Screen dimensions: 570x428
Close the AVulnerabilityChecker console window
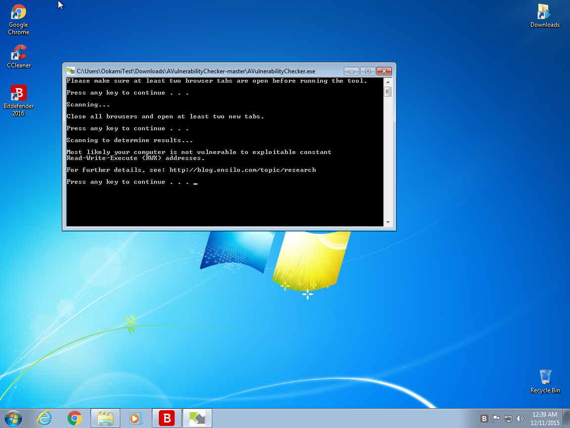click(x=384, y=71)
